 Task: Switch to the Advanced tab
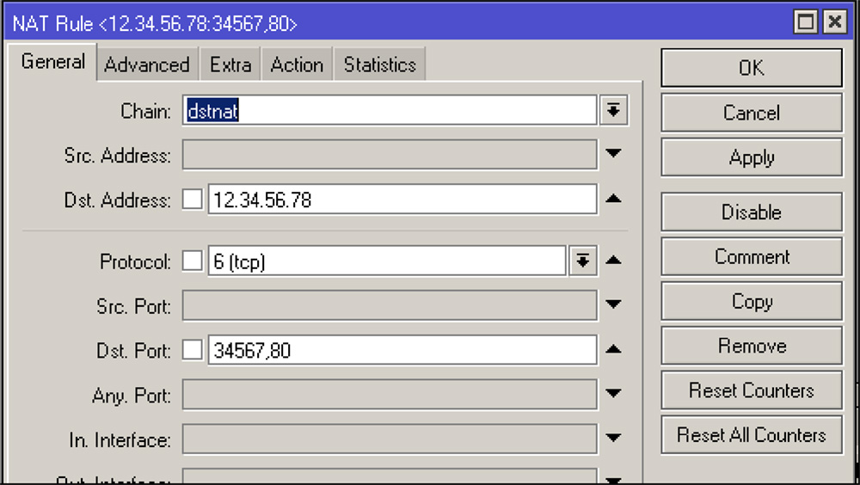coord(147,65)
